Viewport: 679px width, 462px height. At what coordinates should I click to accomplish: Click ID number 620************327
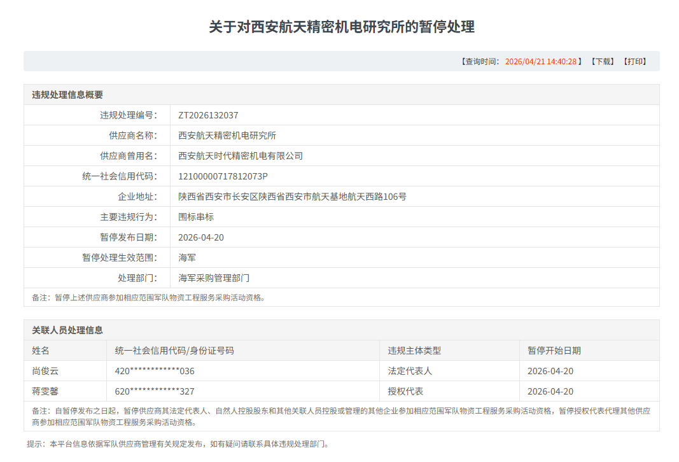155,391
